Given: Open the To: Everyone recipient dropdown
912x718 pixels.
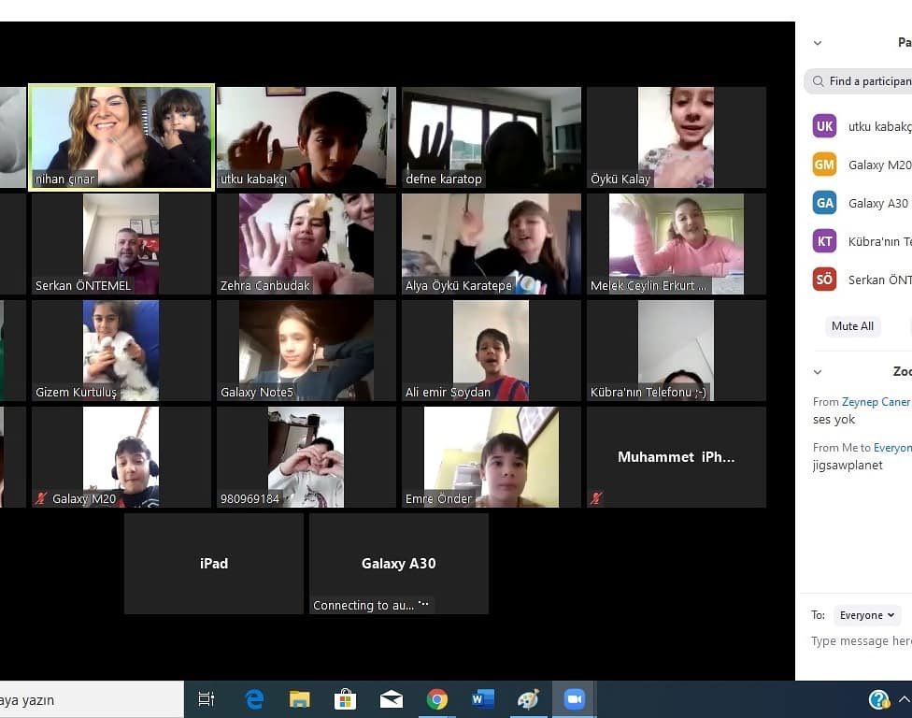Looking at the screenshot, I should pos(866,615).
